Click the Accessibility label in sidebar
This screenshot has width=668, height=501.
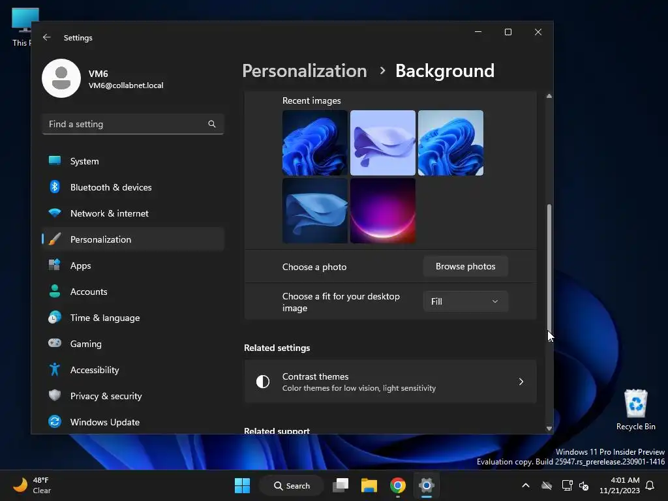tap(95, 371)
